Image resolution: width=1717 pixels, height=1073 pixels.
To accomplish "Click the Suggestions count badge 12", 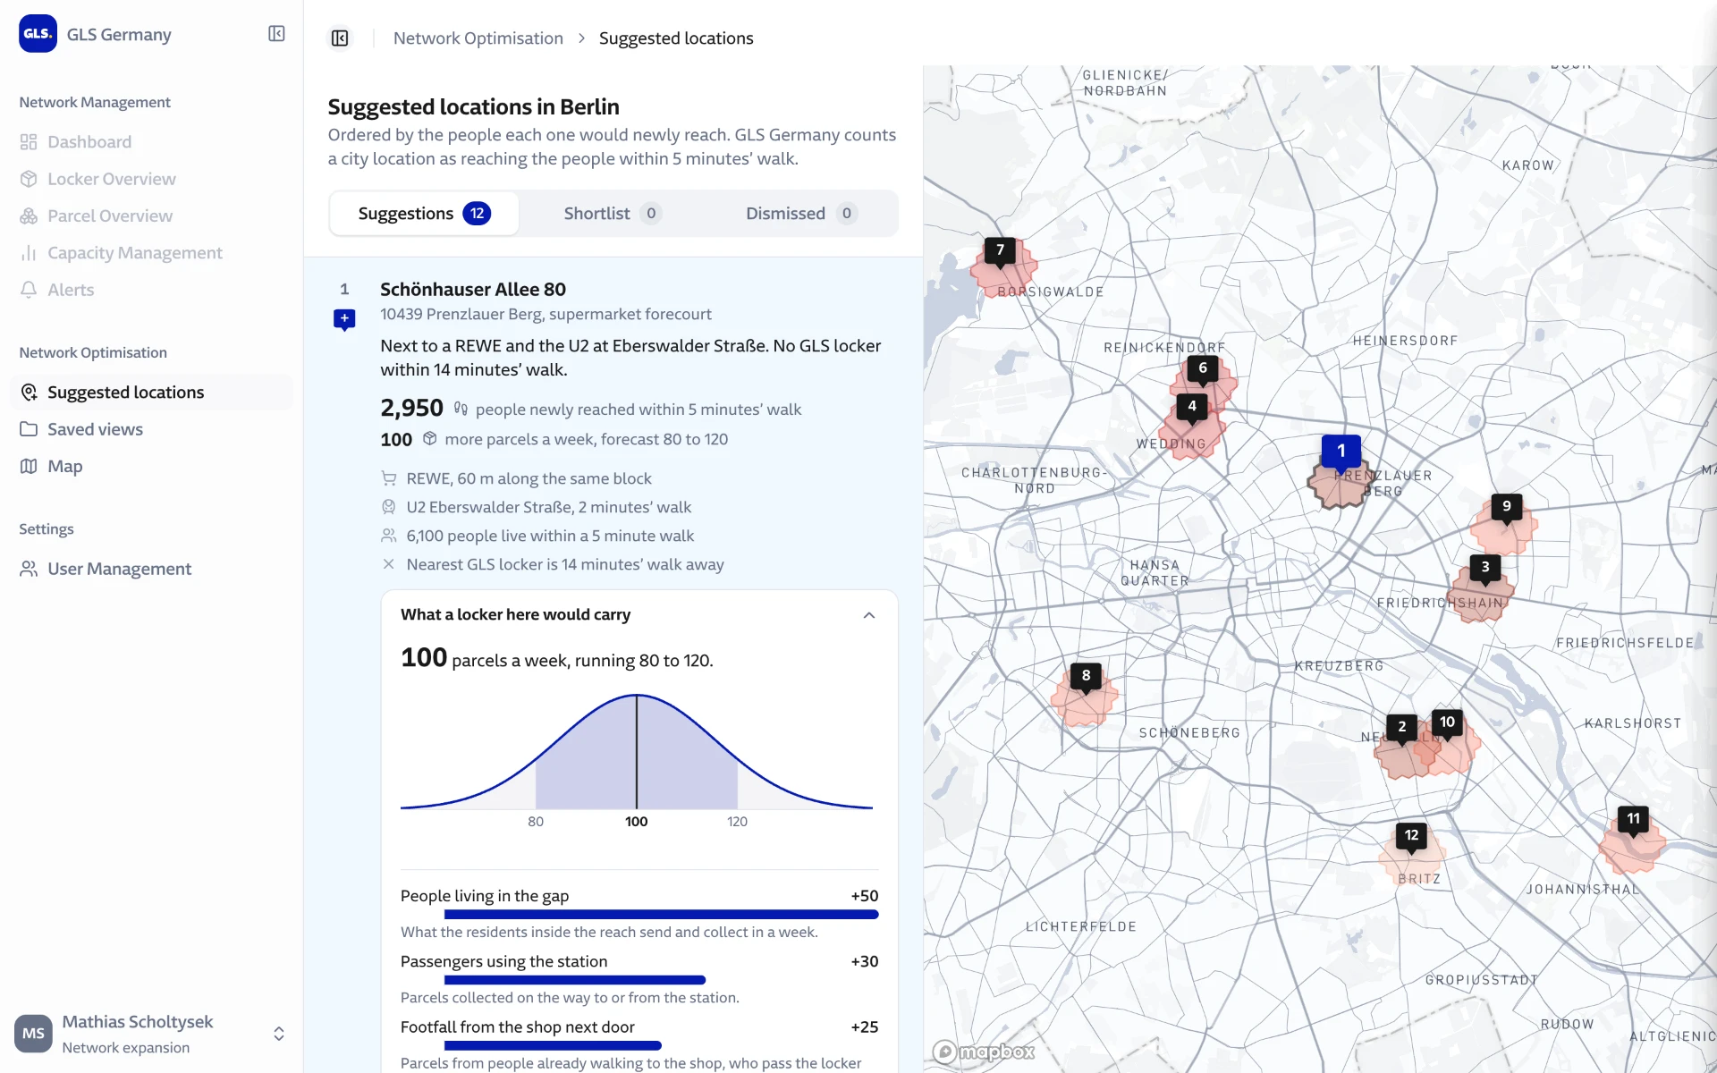I will [x=477, y=214].
